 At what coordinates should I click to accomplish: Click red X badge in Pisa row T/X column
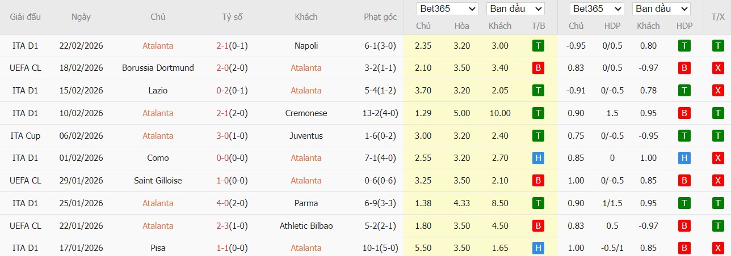click(x=718, y=248)
